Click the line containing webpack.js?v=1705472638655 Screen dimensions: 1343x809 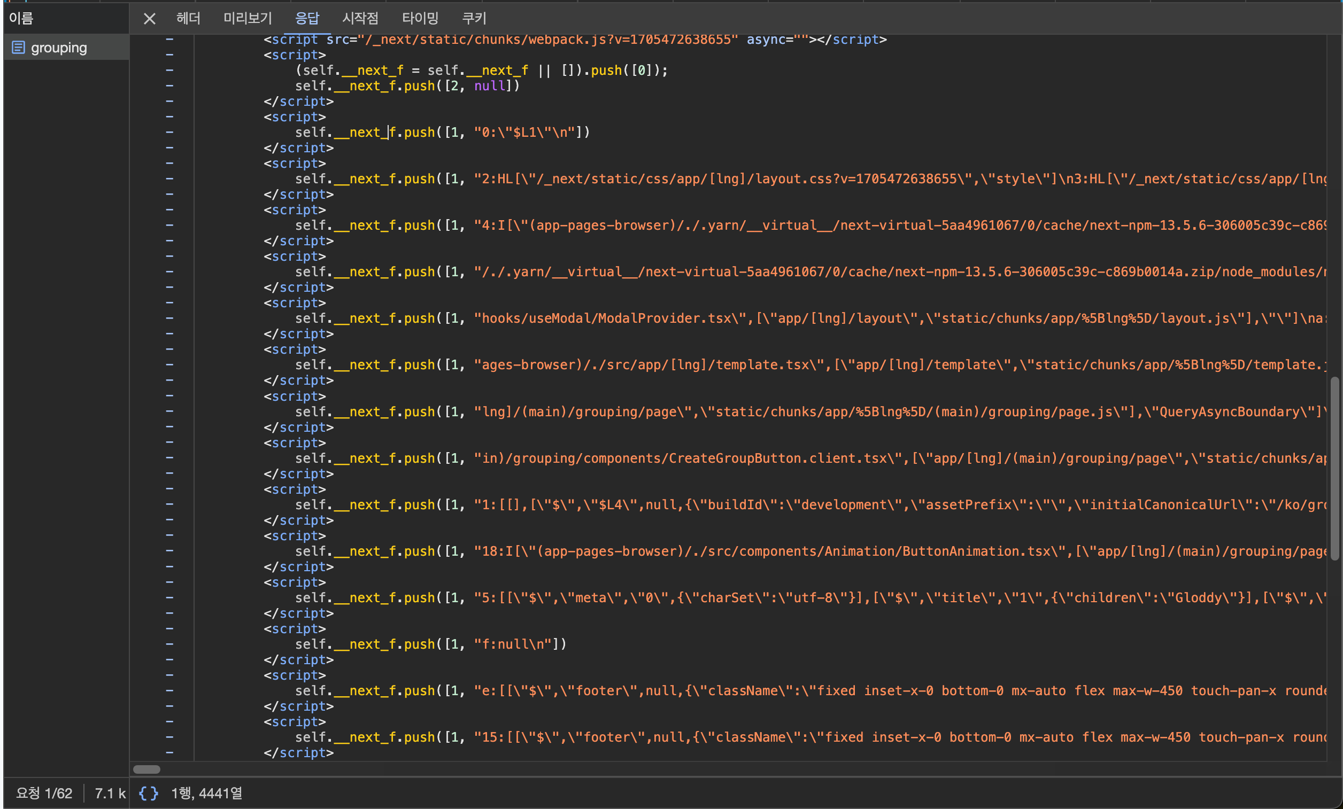575,39
